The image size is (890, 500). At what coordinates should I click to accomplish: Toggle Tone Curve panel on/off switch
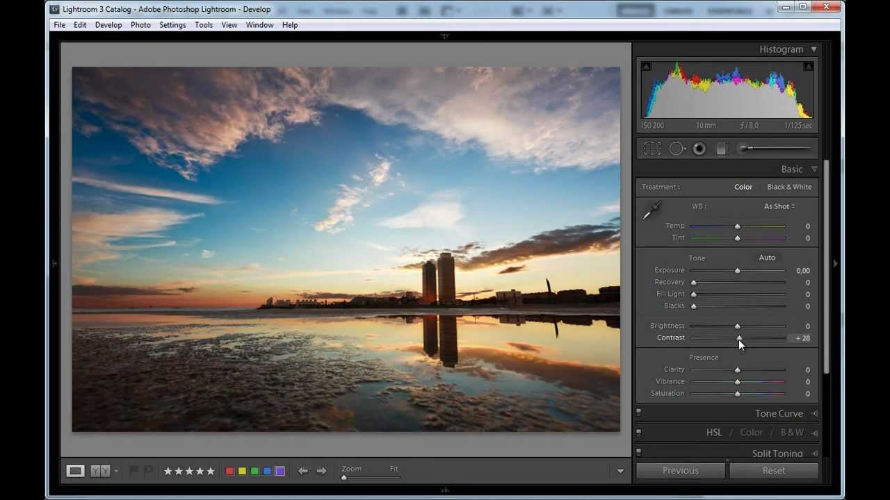638,412
